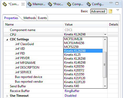
Task: Choose Kinetis KL25 from list
Action: [83, 55]
